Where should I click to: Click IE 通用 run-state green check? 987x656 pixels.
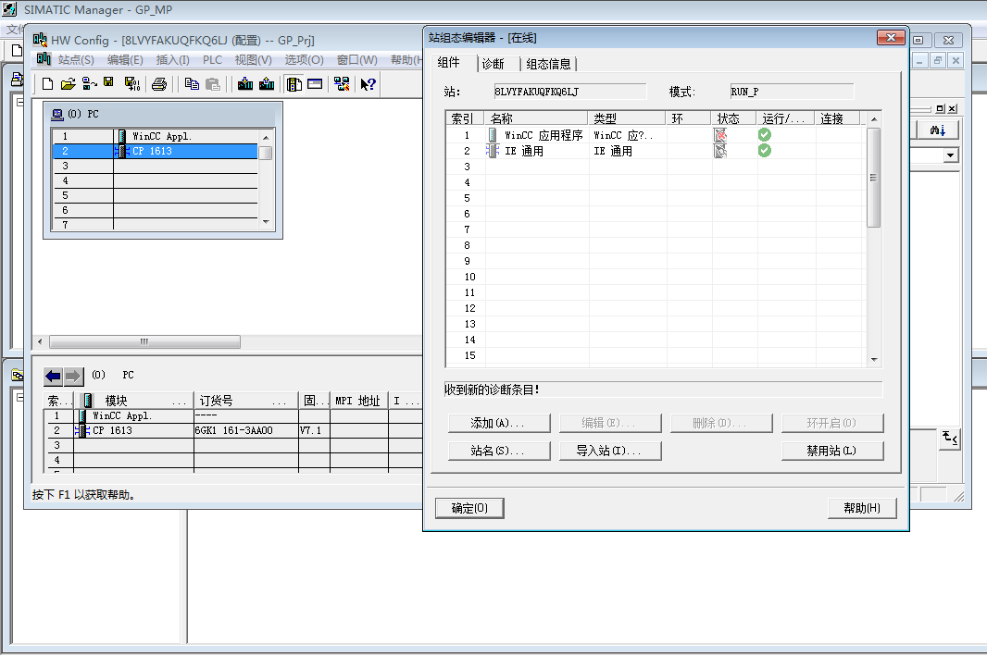(764, 150)
